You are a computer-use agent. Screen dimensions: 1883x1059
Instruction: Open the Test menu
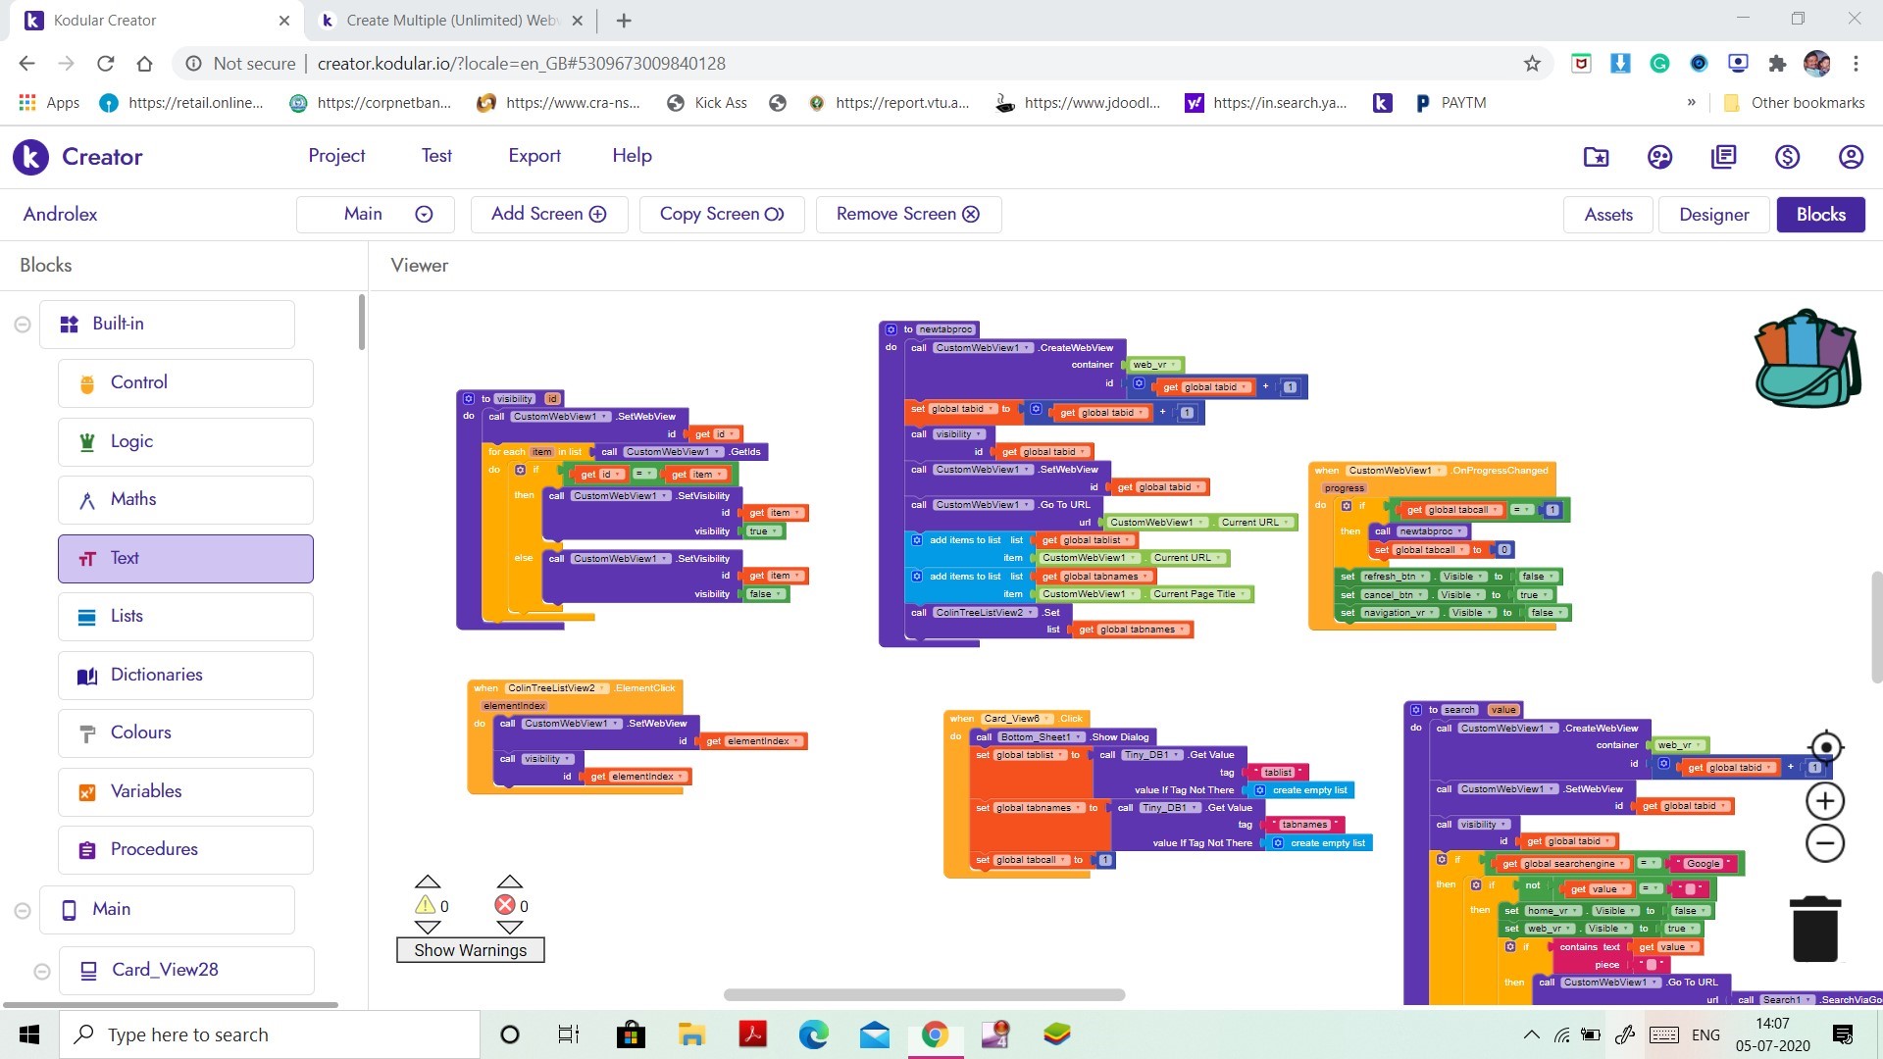[x=436, y=155]
